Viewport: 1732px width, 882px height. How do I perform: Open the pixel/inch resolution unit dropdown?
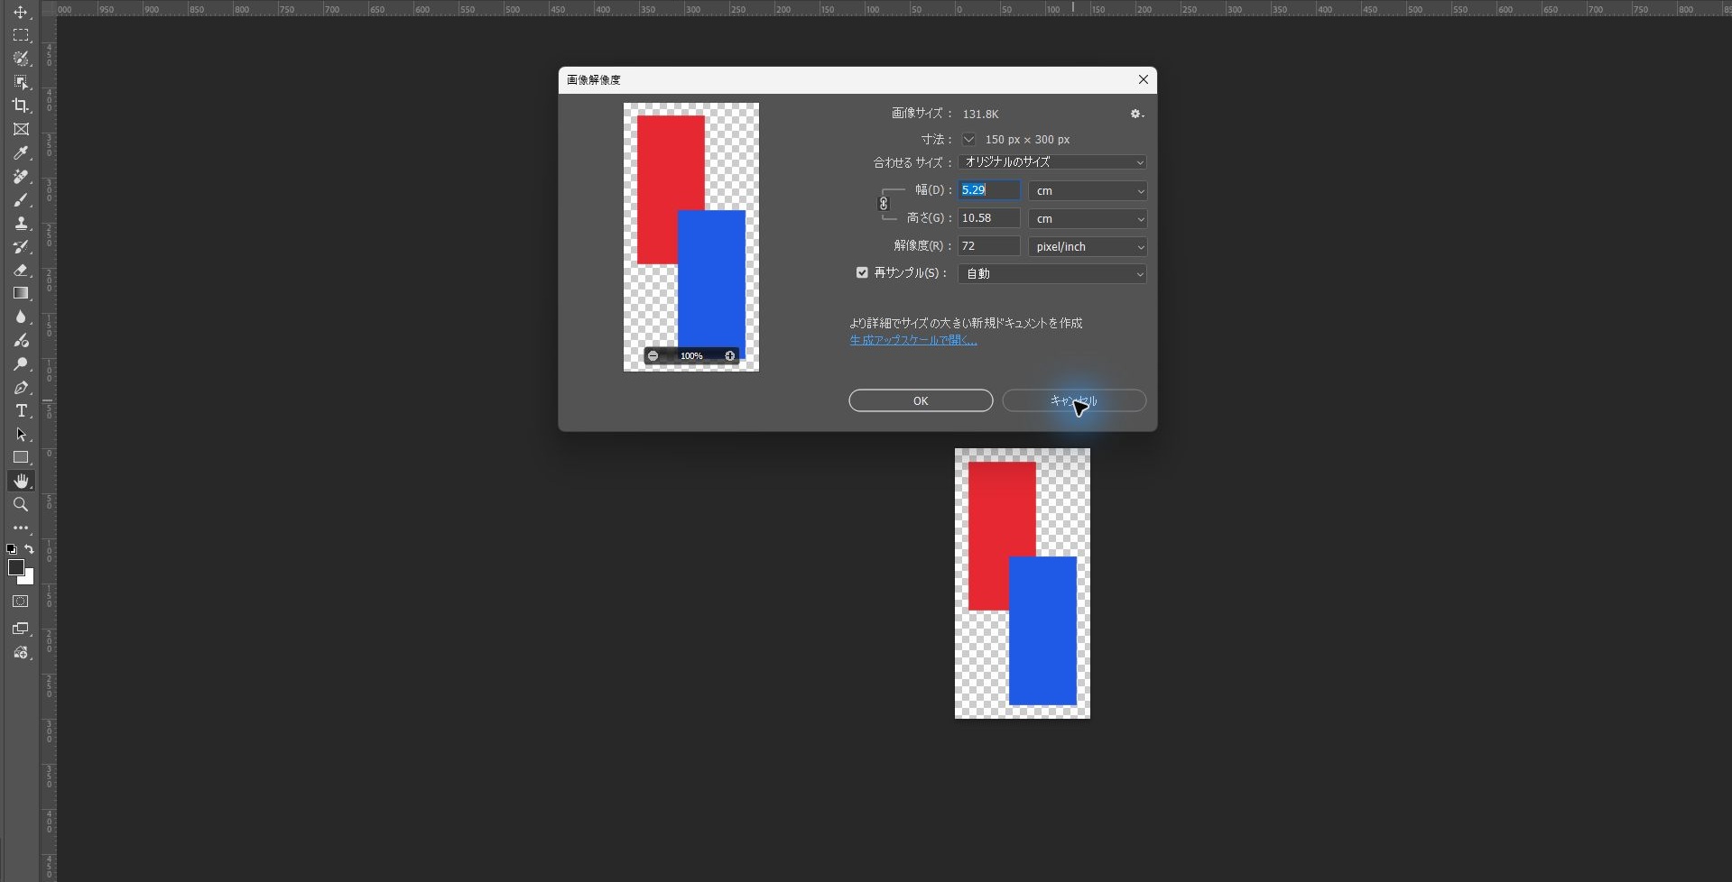coord(1088,246)
